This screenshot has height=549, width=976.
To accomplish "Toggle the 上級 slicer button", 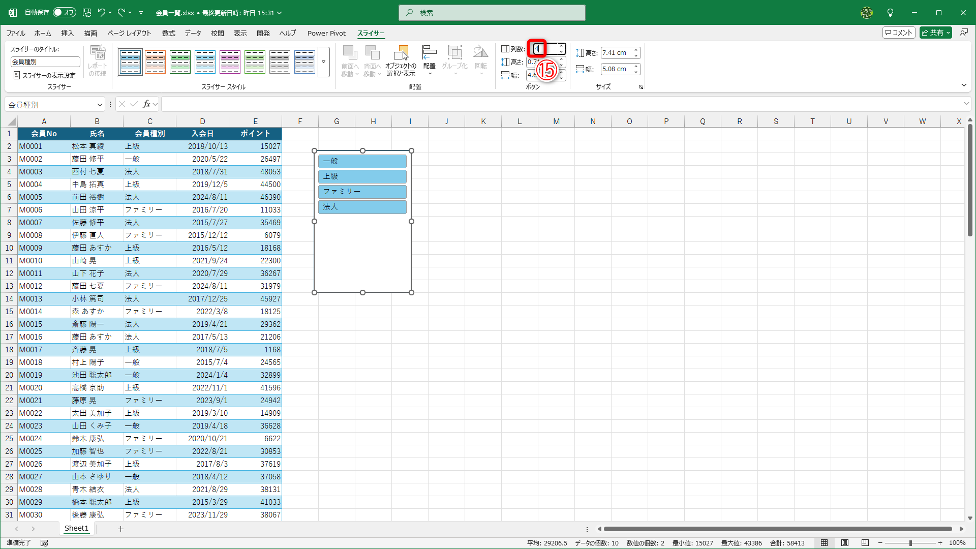I will [362, 176].
